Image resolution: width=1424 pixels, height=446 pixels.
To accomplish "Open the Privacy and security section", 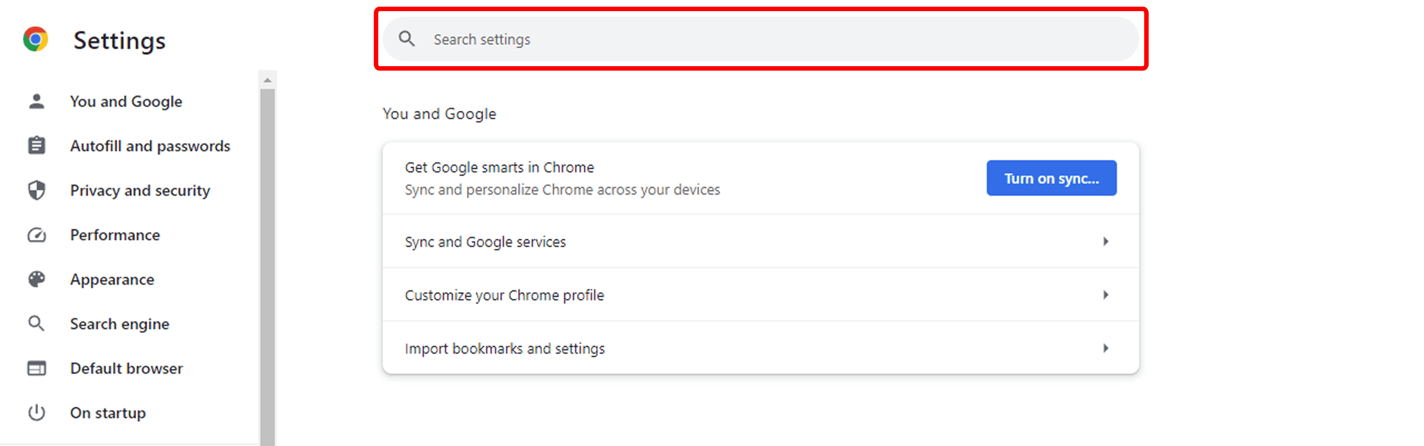I will [140, 190].
